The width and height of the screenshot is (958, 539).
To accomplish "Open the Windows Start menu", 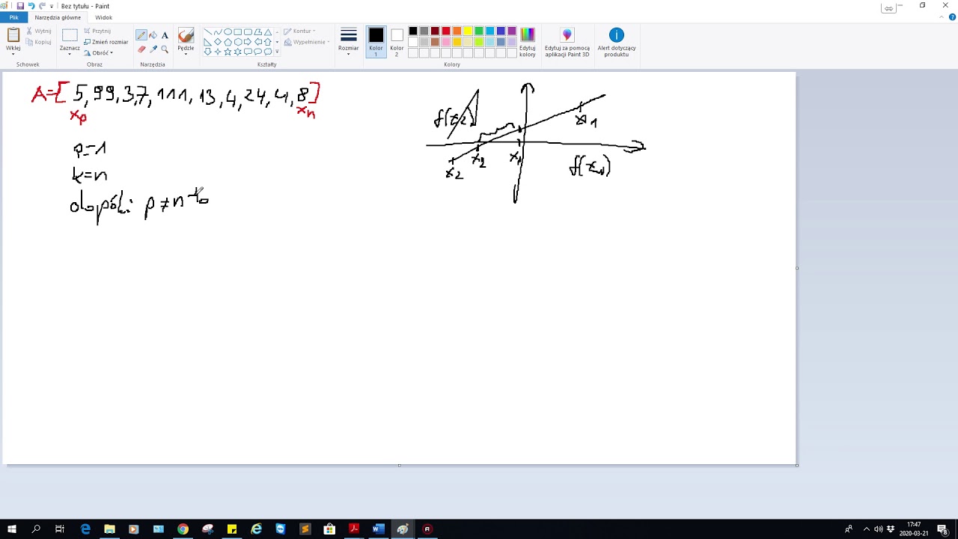I will pos(11,529).
